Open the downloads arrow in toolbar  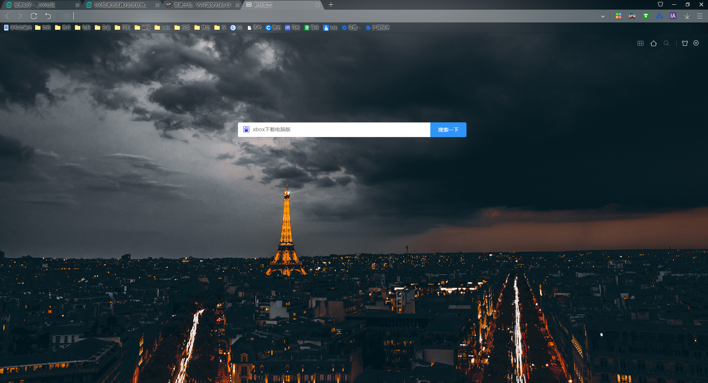(687, 16)
